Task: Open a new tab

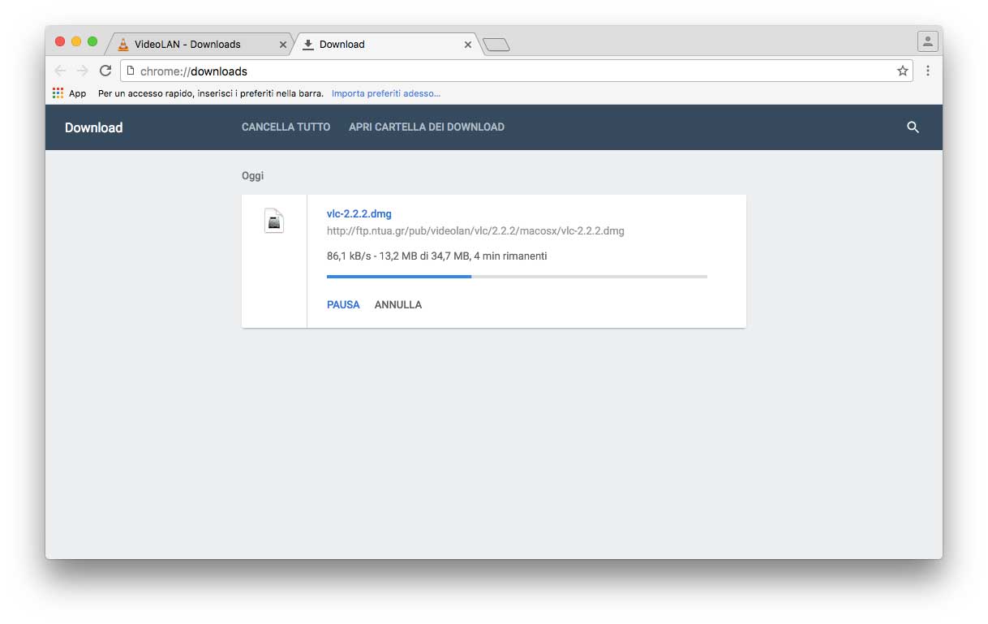Action: (x=496, y=45)
